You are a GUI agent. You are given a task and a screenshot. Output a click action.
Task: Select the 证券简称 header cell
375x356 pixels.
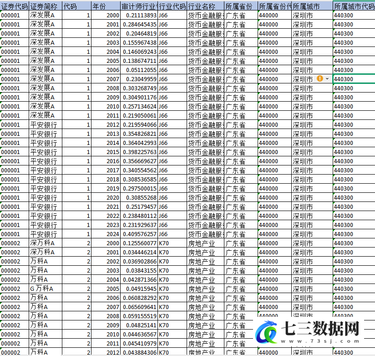[x=46, y=6]
